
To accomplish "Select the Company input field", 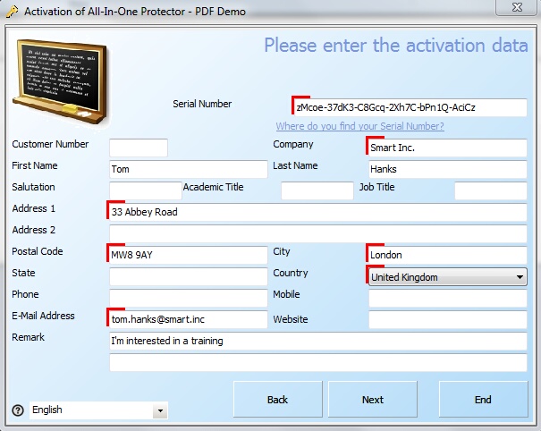I will click(447, 148).
